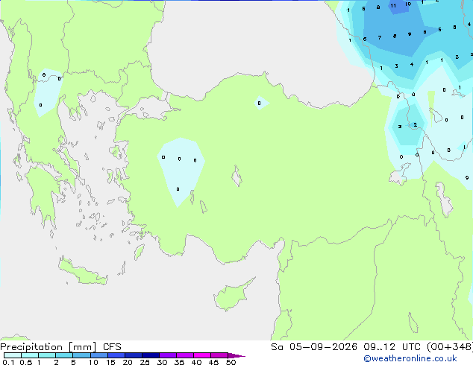Click the 'Sa 05-09-2026' forecast date text
This screenshot has height=365, width=473.
pos(314,347)
